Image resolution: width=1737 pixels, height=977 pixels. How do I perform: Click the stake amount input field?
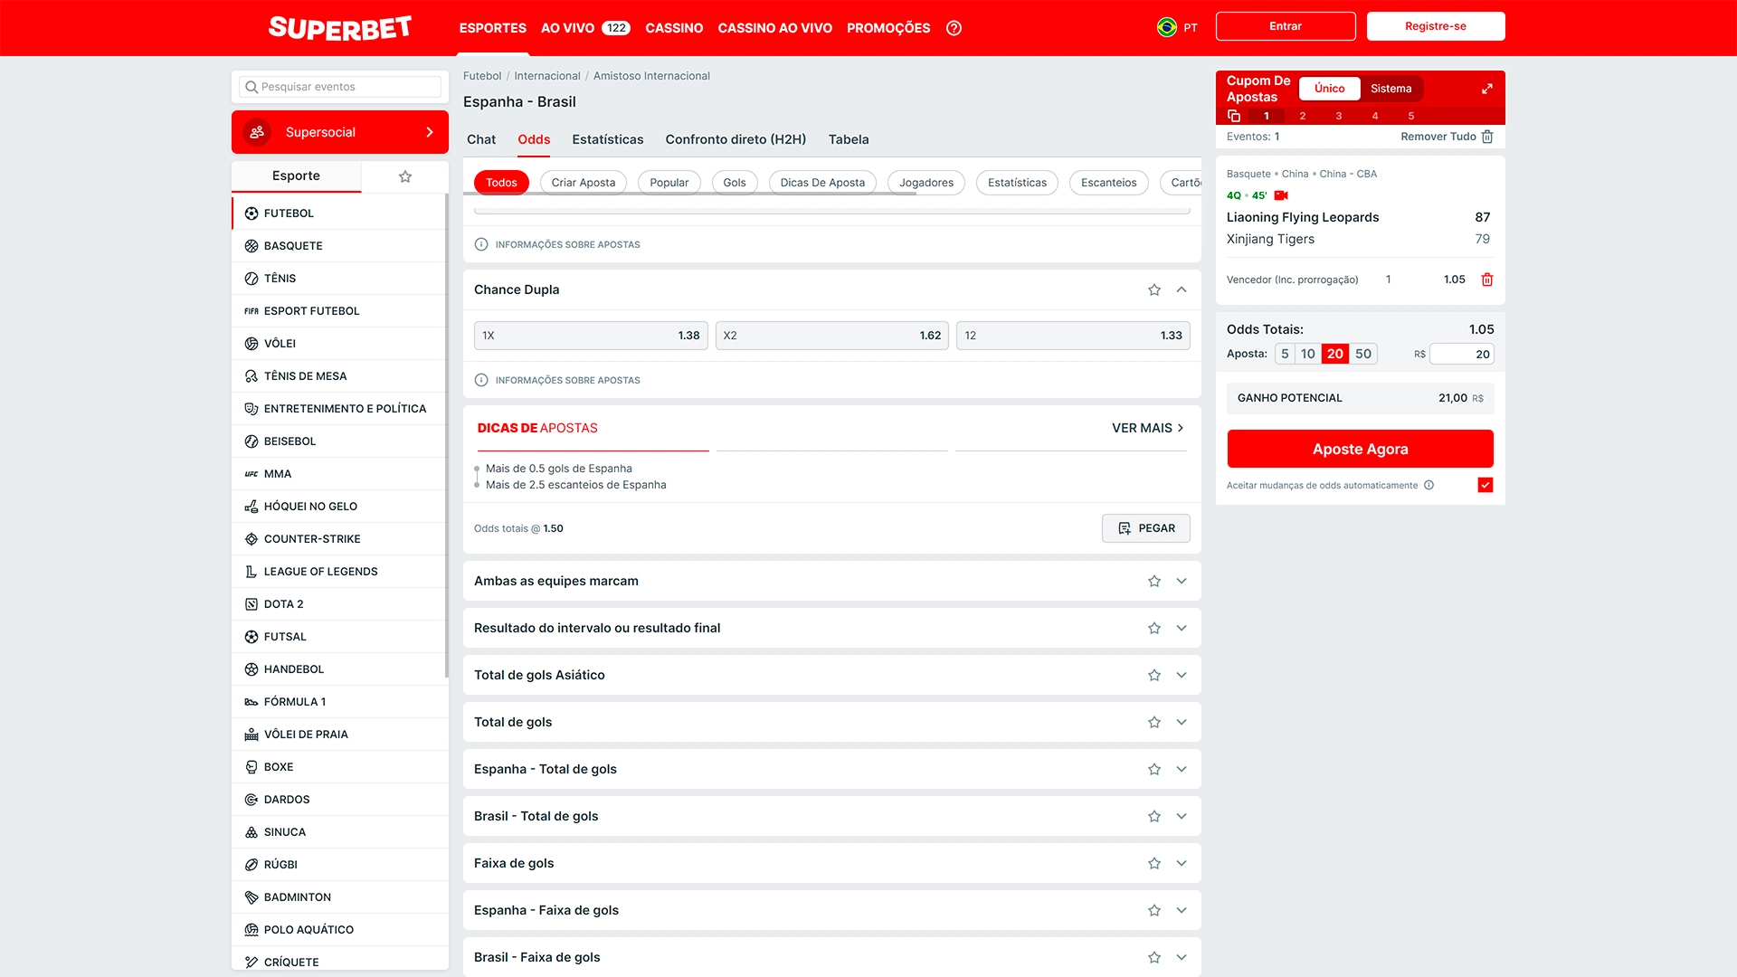pos(1462,354)
